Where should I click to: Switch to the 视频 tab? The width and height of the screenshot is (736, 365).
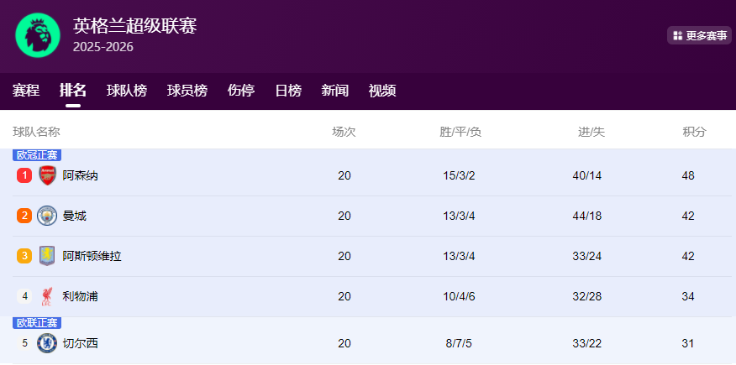pos(382,91)
